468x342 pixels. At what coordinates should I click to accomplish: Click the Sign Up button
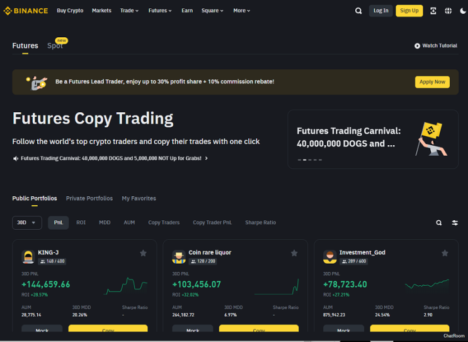409,11
